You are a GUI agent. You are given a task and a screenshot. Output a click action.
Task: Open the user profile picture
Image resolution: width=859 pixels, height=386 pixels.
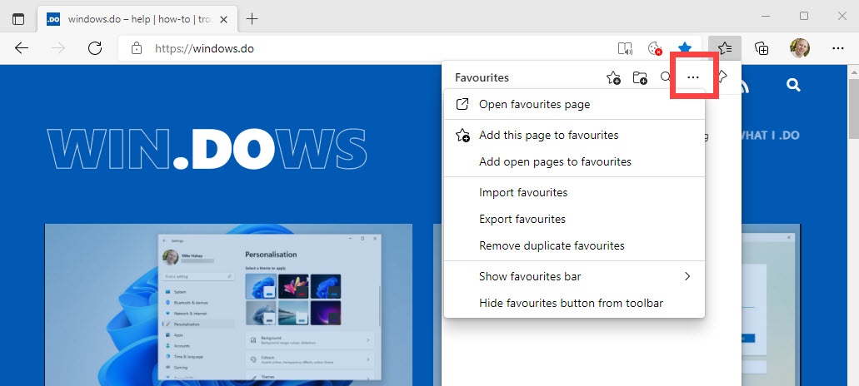coord(800,48)
